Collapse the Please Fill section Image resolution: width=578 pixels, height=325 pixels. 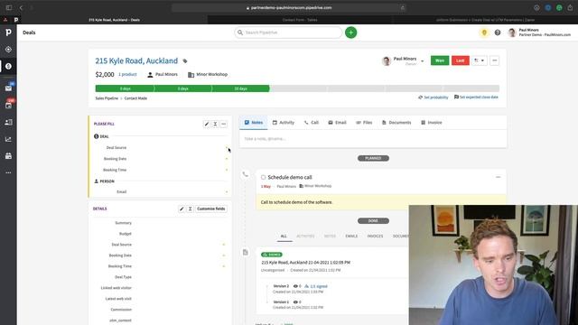click(x=215, y=125)
